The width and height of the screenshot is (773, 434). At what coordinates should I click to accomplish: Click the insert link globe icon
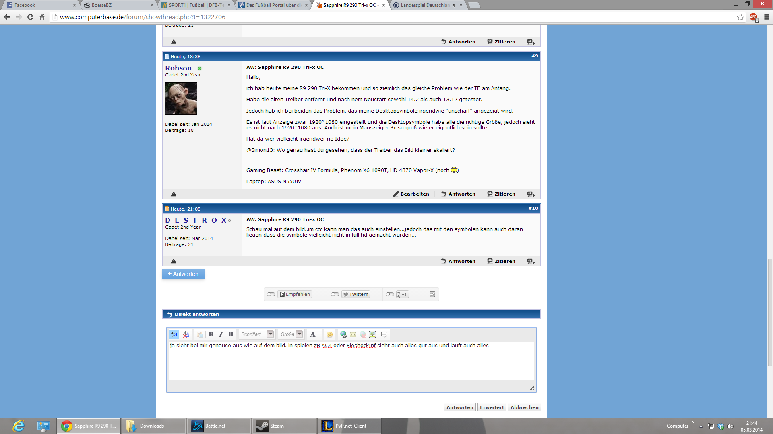(x=343, y=334)
